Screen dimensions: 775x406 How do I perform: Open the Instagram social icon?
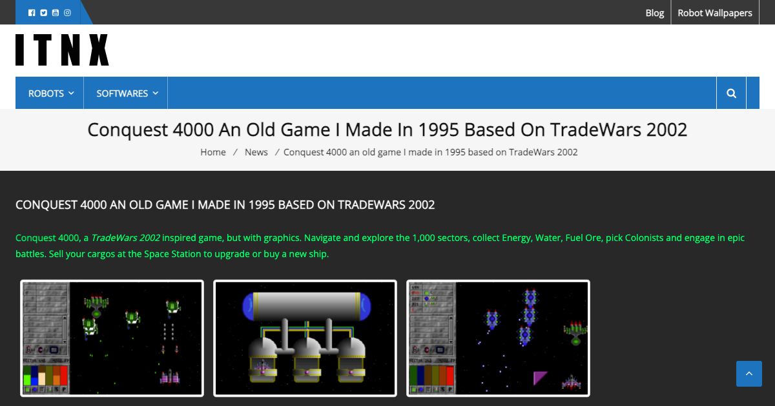click(x=67, y=12)
